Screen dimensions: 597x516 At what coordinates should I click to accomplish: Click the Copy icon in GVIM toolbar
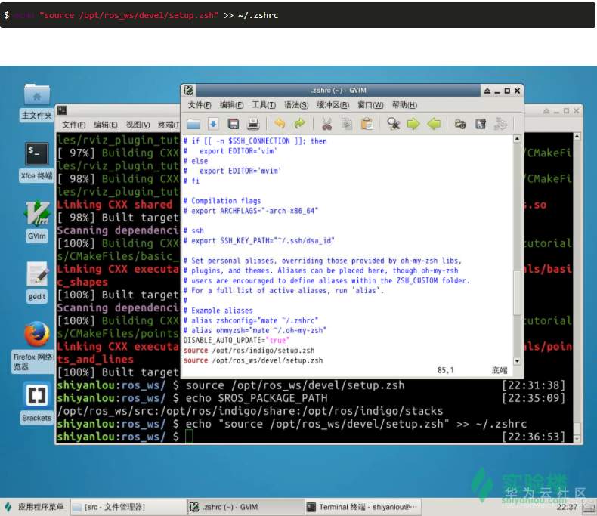[x=346, y=124]
